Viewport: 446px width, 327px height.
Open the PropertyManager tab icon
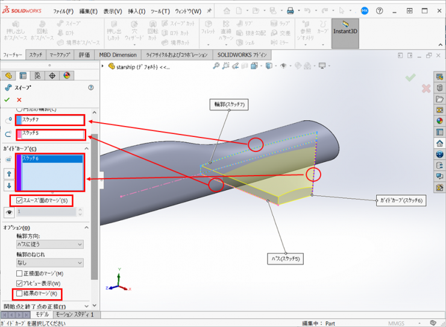[23, 75]
